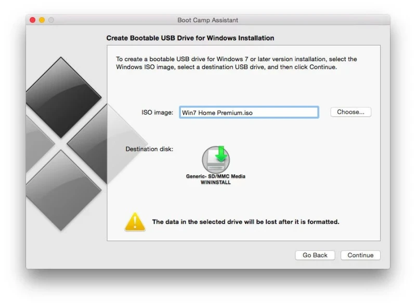Click the yellow warning triangle icon
Viewport: 416px width, 306px height.
tap(135, 221)
